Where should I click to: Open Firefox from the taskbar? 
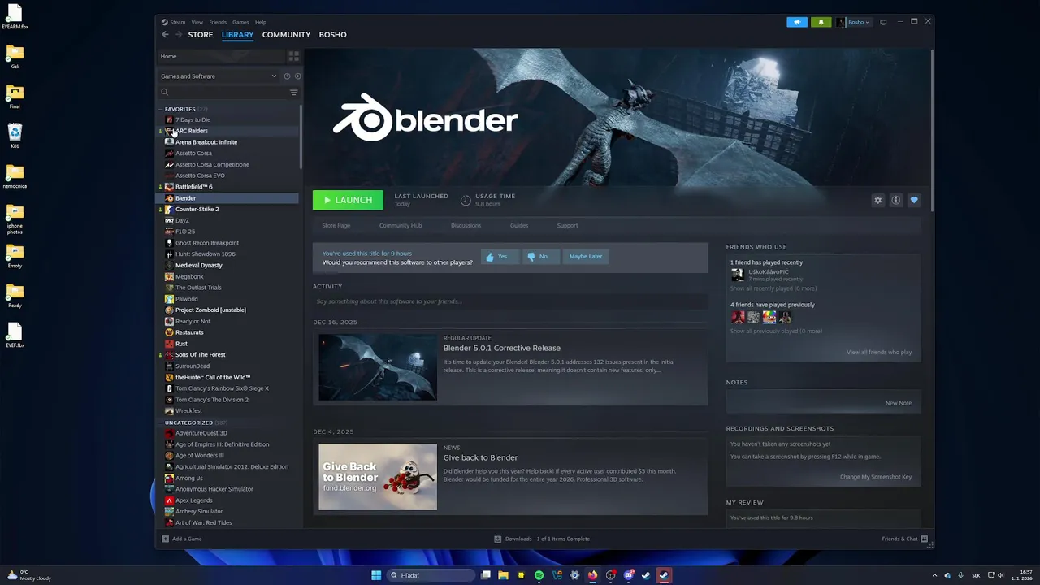(x=592, y=575)
